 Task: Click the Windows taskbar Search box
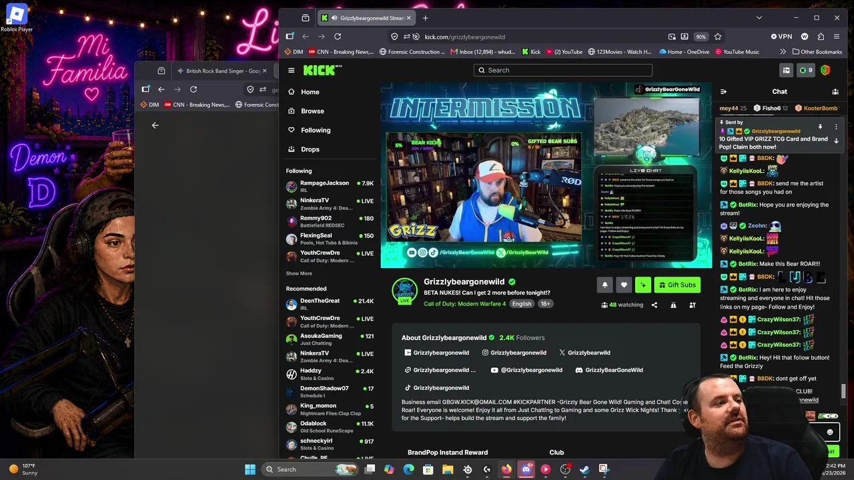point(311,469)
